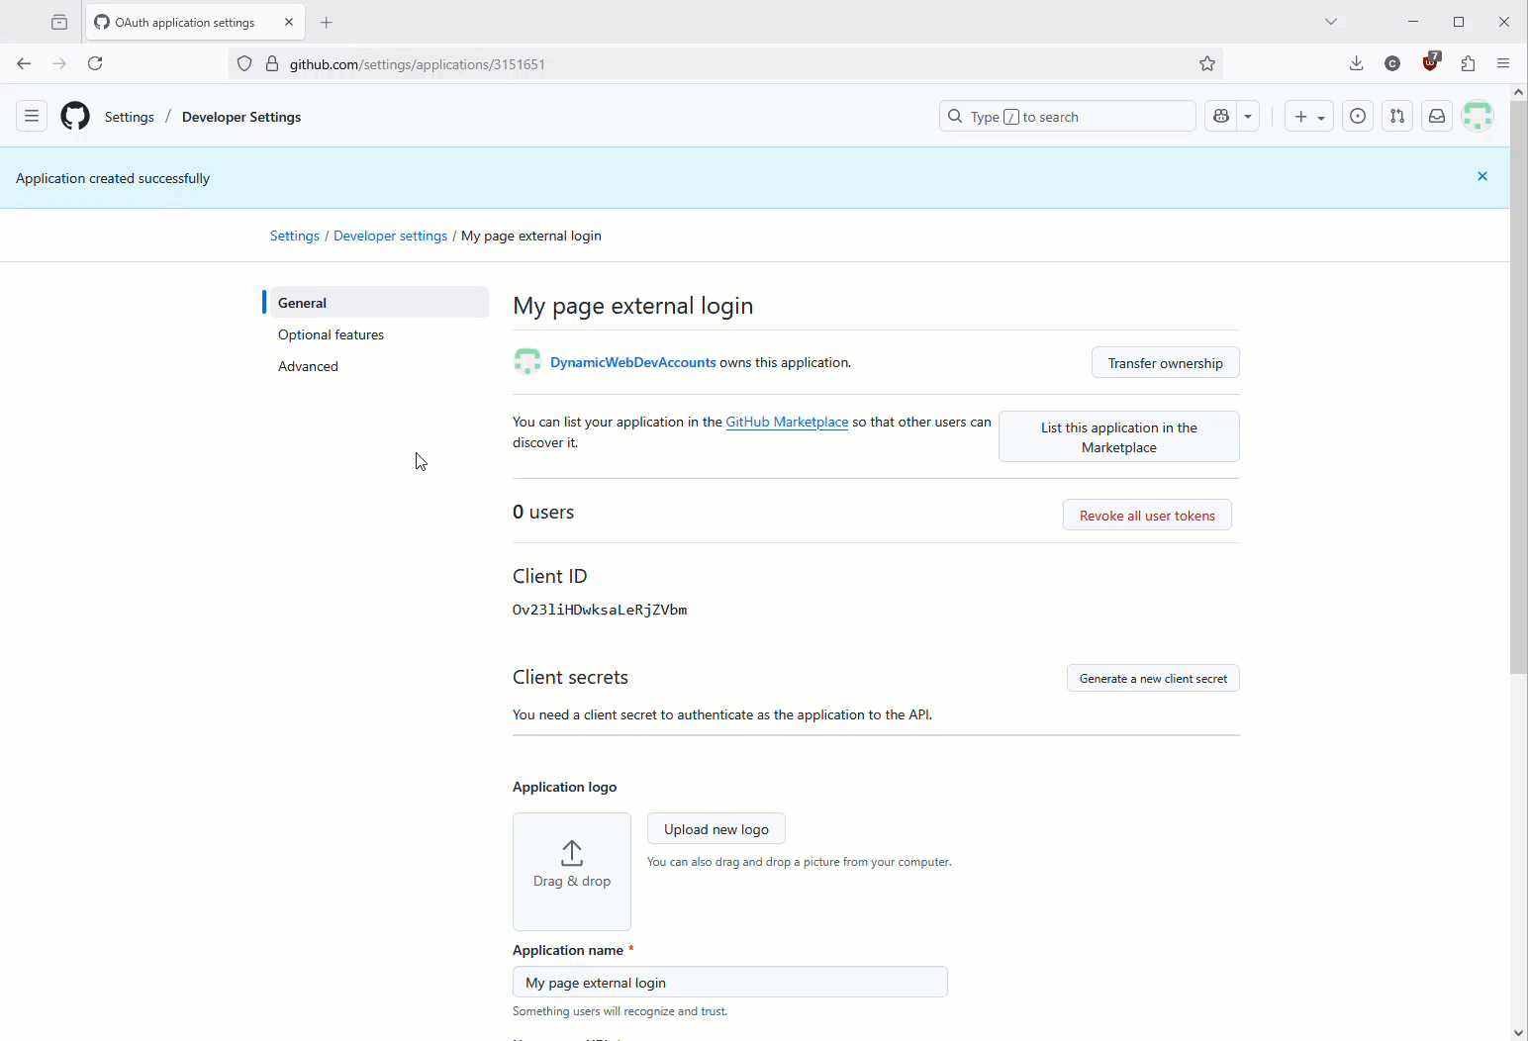The width and height of the screenshot is (1528, 1041).
Task: Open the browser tab list dropdown
Action: 1330,21
